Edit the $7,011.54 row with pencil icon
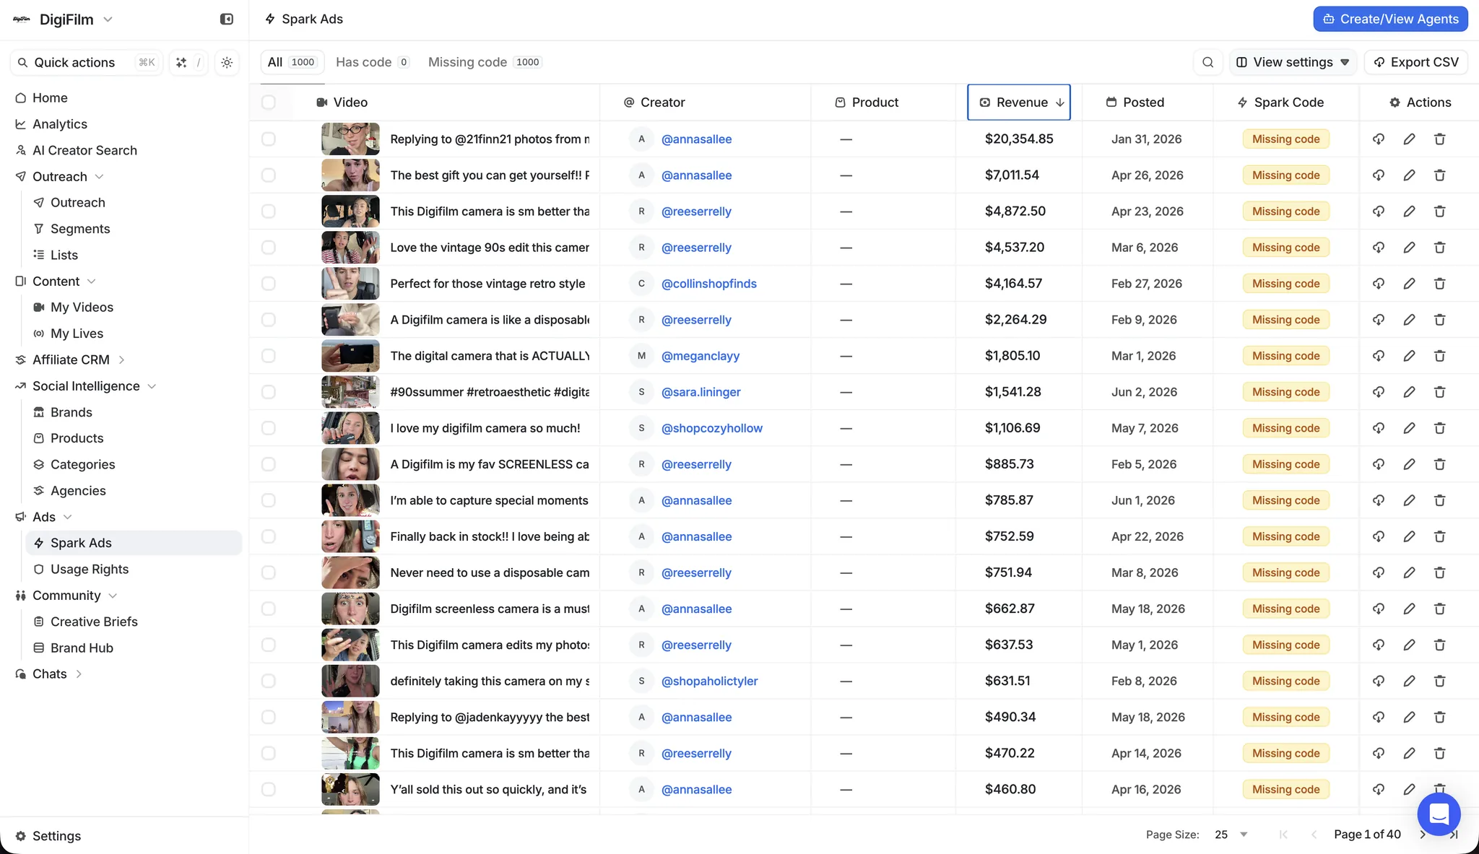Viewport: 1479px width, 854px height. coord(1409,175)
